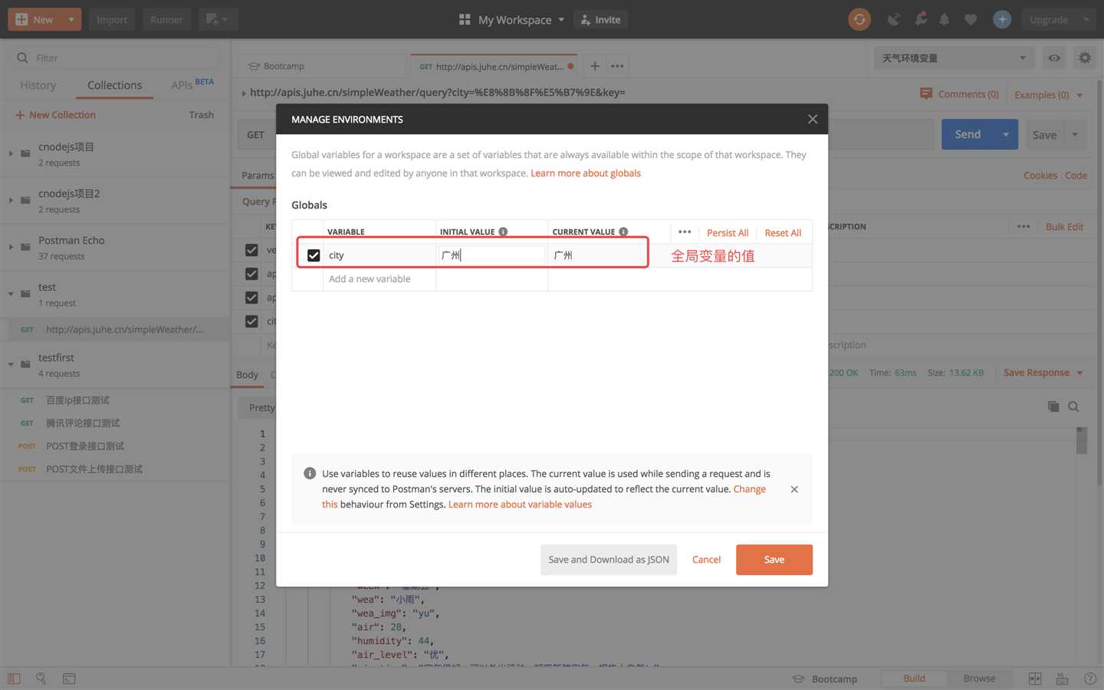Expand the cnodejs项目 collection
Viewport: 1104px width, 690px height.
coord(11,153)
